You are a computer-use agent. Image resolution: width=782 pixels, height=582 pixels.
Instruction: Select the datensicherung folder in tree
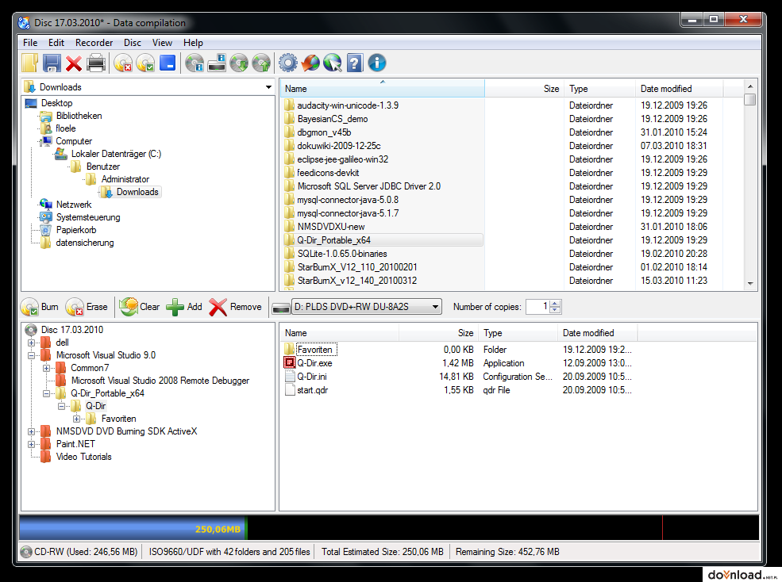[85, 243]
